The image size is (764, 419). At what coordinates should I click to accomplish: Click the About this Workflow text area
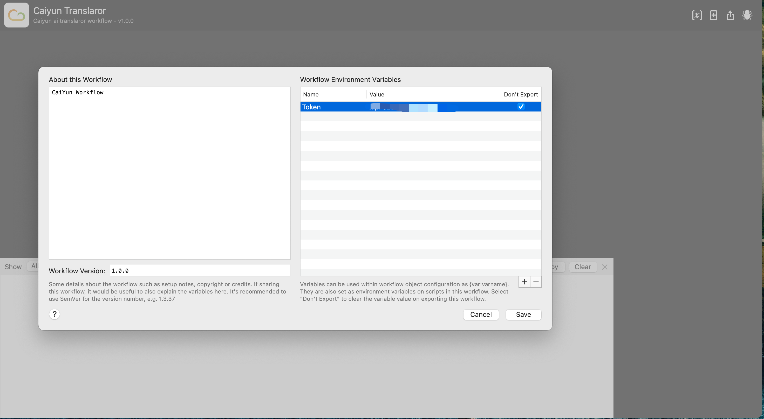[169, 173]
